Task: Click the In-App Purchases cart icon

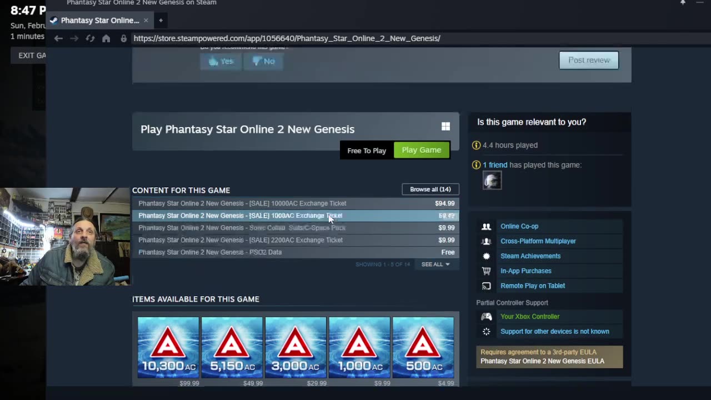Action: tap(486, 271)
